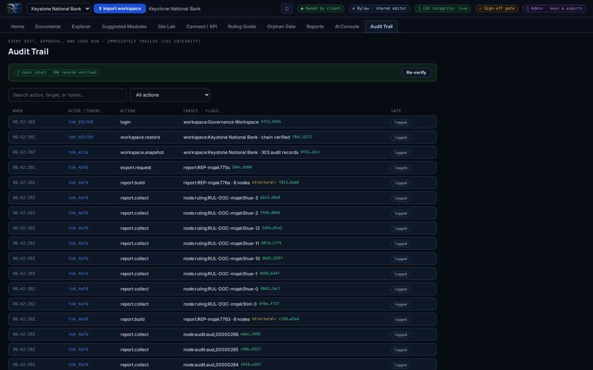Click token tok_b5cfb9 in workspace.restore row
This screenshot has height=370, width=593.
tap(81, 137)
